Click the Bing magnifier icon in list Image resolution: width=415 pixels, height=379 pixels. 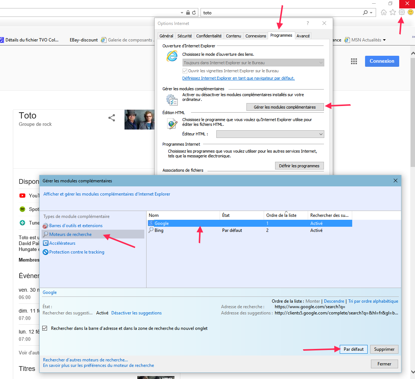coord(151,230)
